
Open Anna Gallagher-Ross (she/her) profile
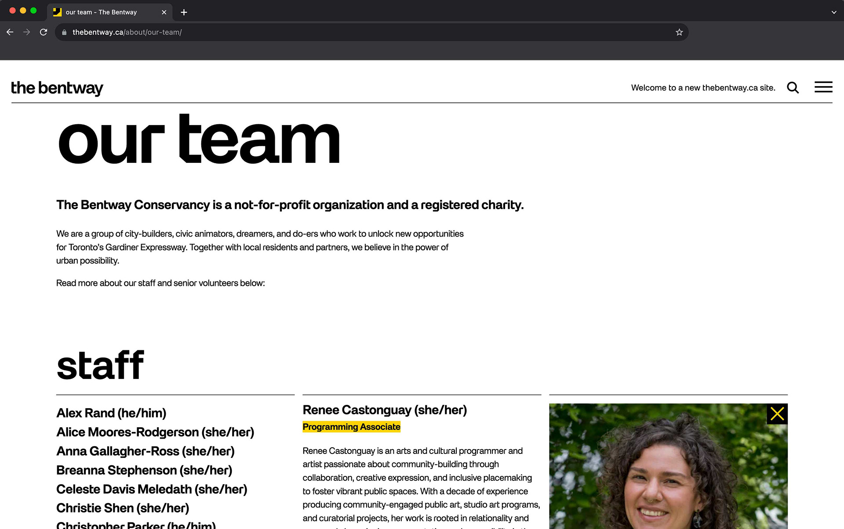[146, 451]
